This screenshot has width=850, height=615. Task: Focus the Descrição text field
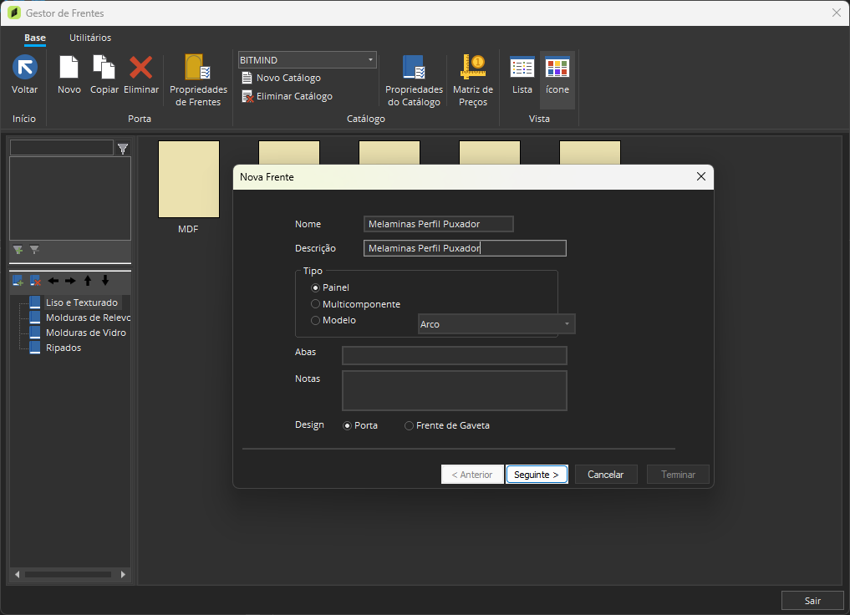pos(465,248)
